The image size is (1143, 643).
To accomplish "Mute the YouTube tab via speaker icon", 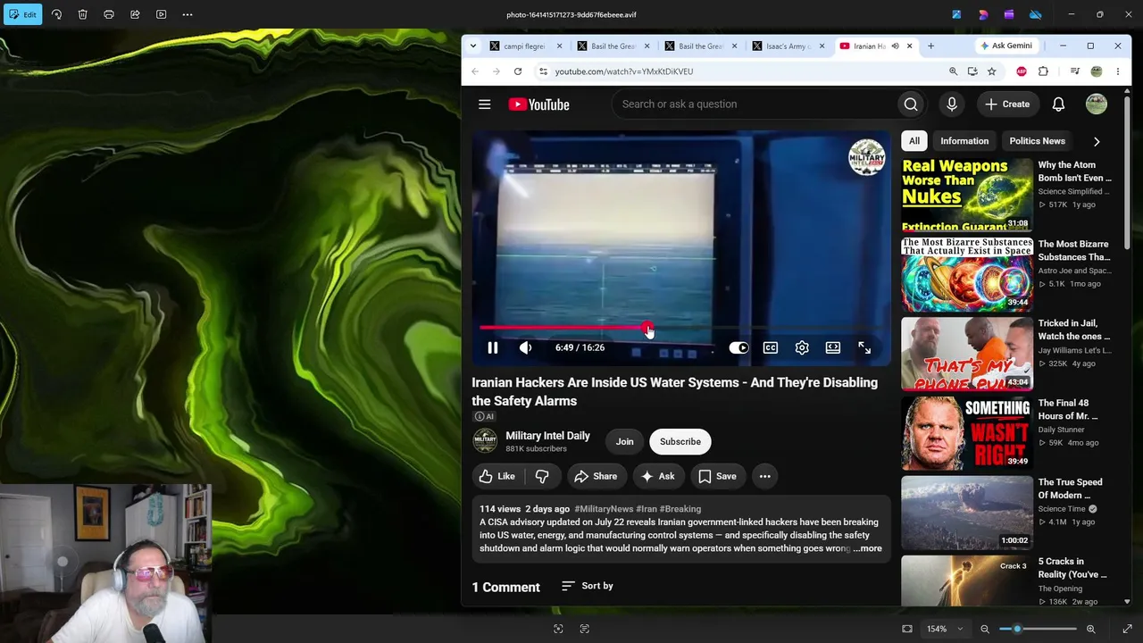I will [895, 46].
